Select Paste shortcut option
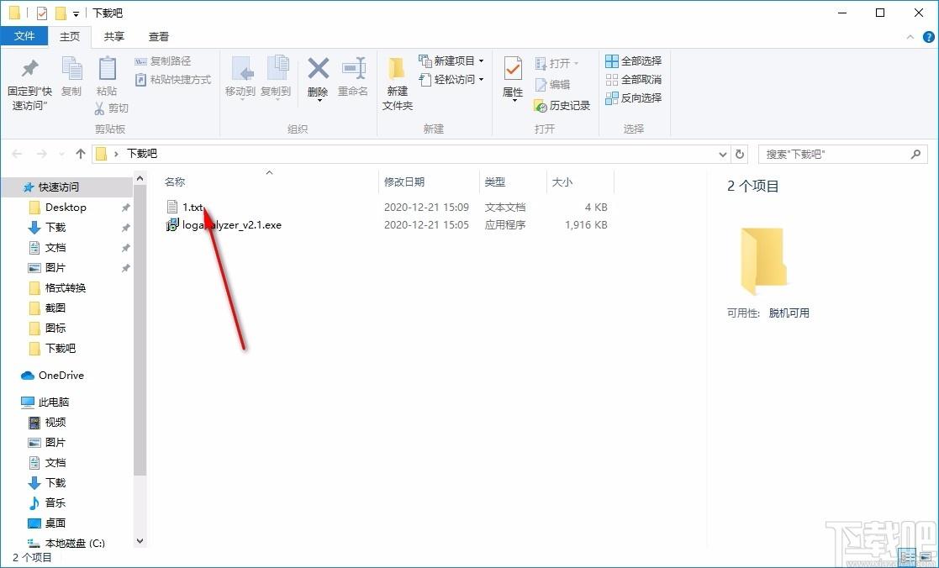 173,80
